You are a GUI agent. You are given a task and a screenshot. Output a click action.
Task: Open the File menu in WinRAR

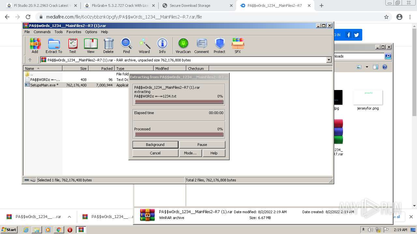coord(27,32)
